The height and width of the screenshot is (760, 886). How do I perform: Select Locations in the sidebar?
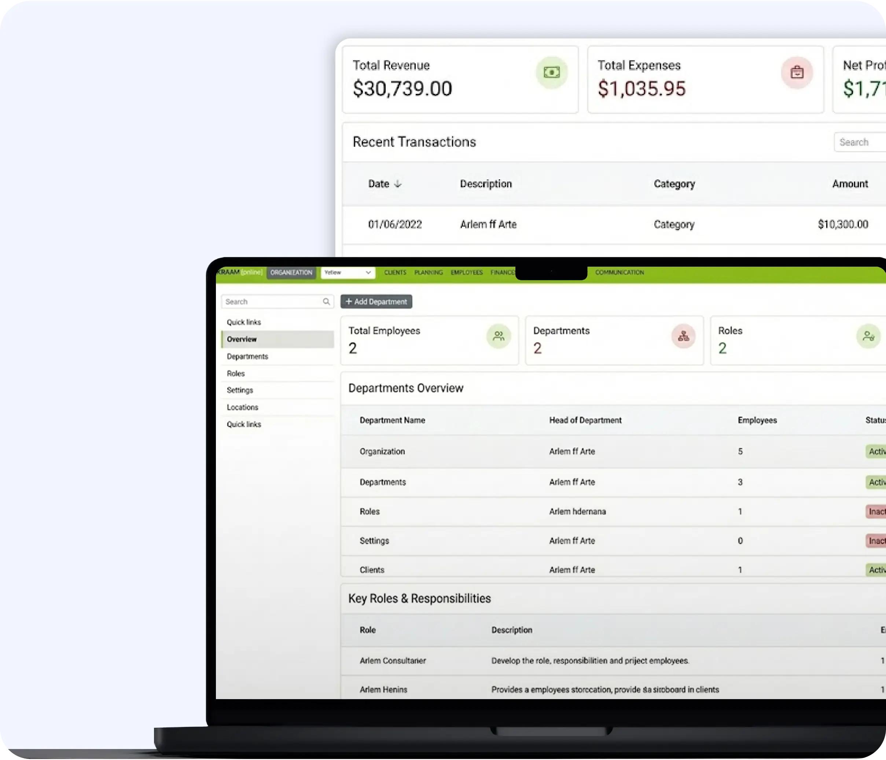pyautogui.click(x=277, y=408)
